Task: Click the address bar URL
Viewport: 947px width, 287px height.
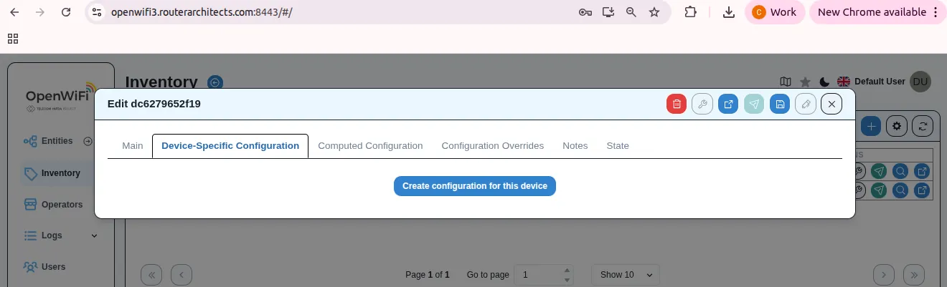Action: click(201, 12)
